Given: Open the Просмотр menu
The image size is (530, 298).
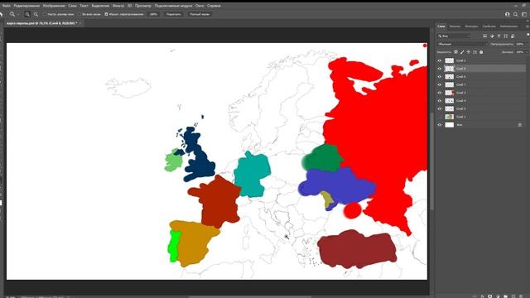Looking at the screenshot, I should click(x=143, y=6).
